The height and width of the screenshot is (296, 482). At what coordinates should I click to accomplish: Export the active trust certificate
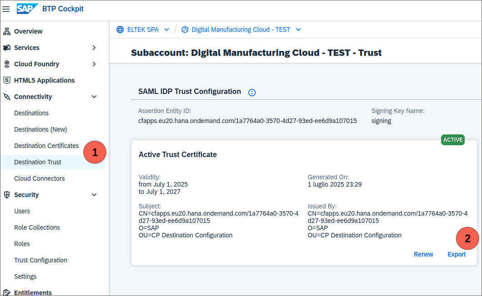coord(457,254)
